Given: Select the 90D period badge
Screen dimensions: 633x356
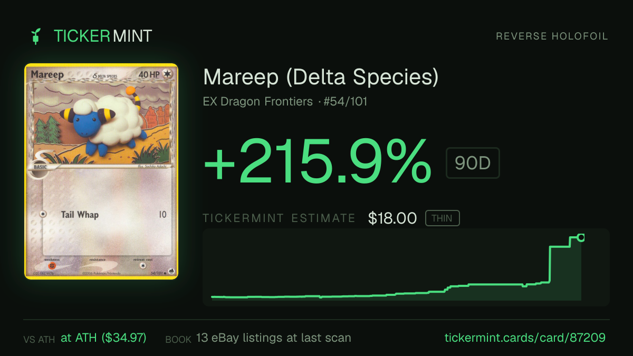Looking at the screenshot, I should coord(473,163).
